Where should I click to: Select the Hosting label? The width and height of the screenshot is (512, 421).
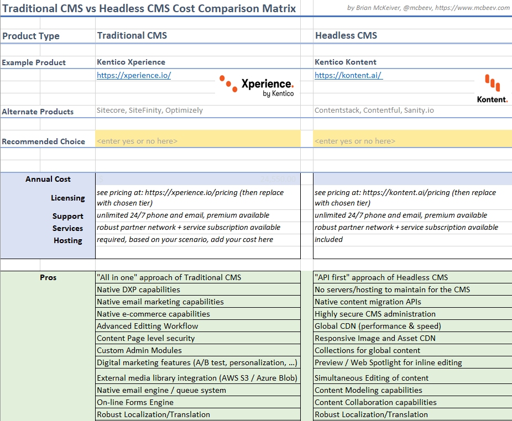coord(67,240)
